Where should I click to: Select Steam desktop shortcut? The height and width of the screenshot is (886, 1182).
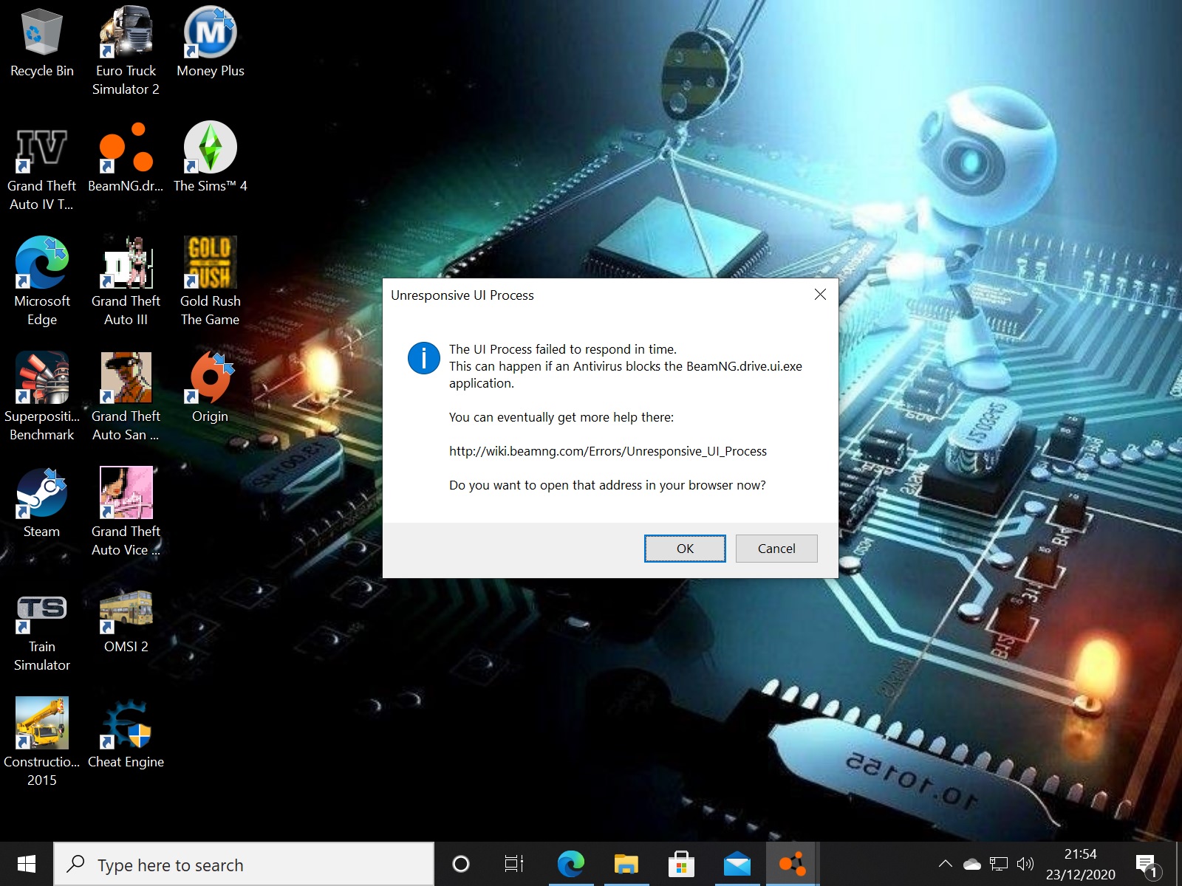click(42, 504)
